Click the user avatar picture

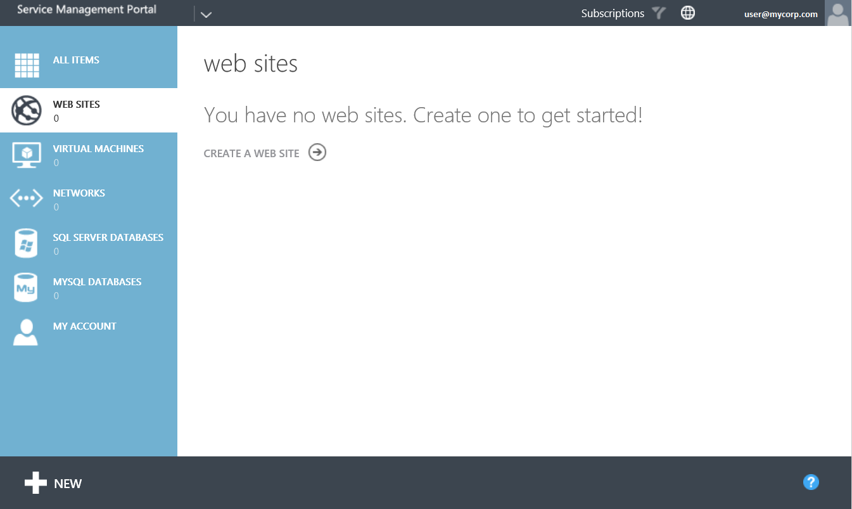click(x=838, y=13)
